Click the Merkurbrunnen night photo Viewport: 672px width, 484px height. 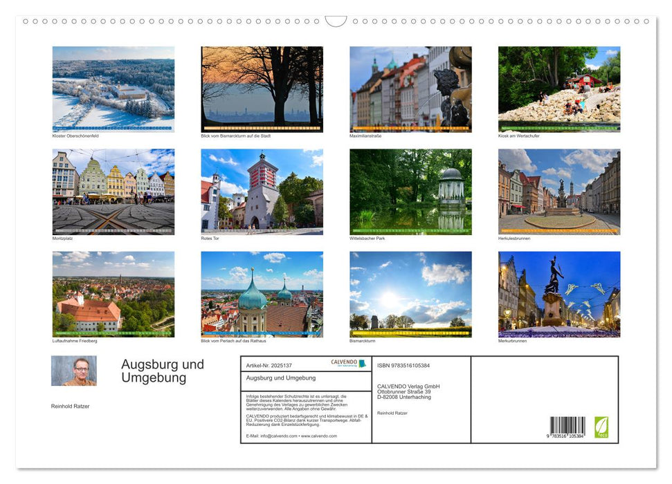(x=559, y=294)
